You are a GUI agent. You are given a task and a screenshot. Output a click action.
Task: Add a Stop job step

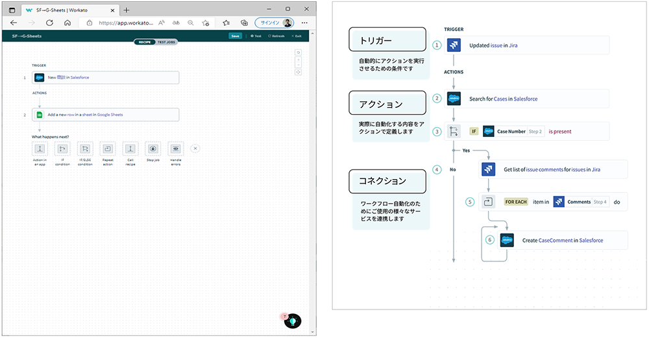coord(153,149)
